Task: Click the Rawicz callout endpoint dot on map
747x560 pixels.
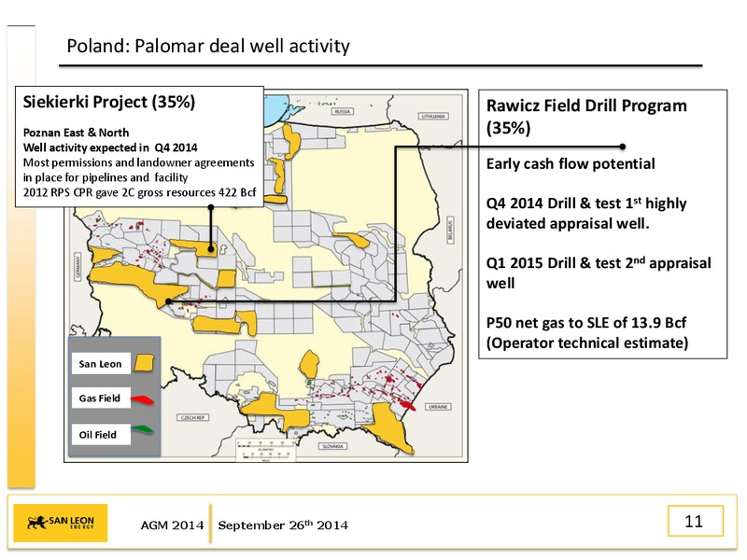Action: pyautogui.click(x=168, y=301)
